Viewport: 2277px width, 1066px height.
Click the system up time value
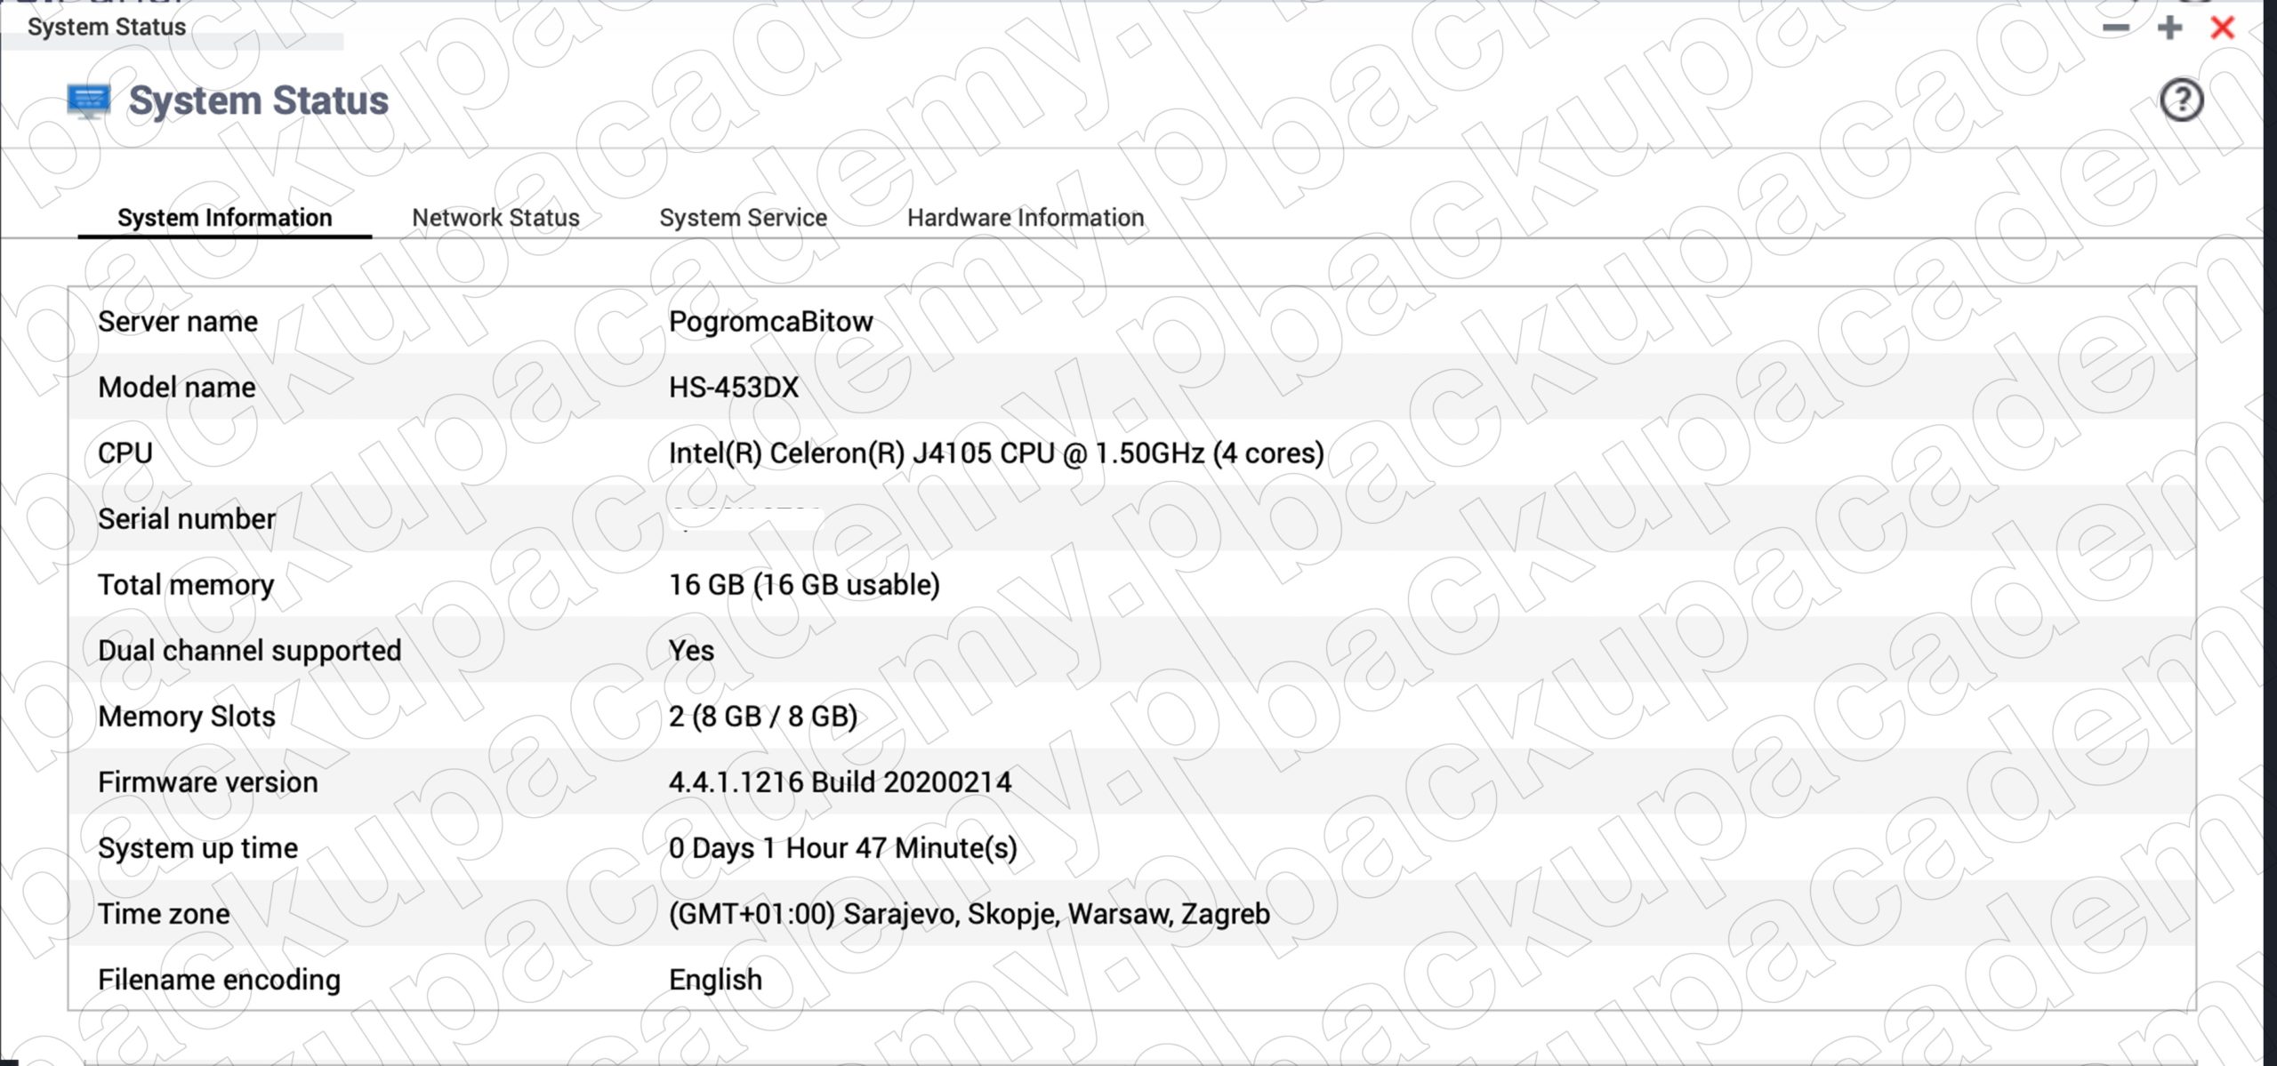coord(843,847)
